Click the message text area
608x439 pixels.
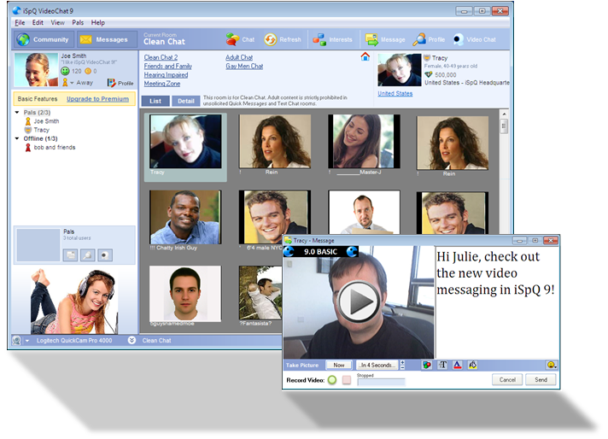(497, 301)
